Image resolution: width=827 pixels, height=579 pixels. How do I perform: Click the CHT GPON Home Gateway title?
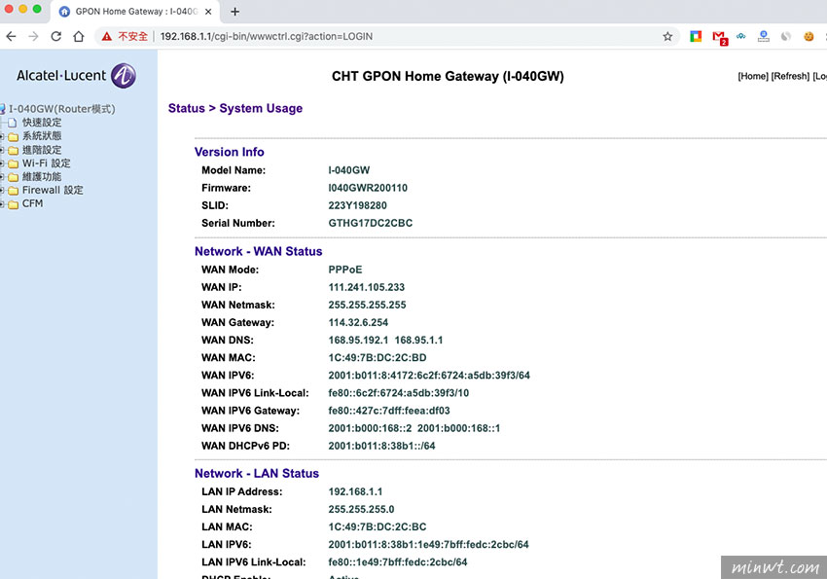[448, 76]
